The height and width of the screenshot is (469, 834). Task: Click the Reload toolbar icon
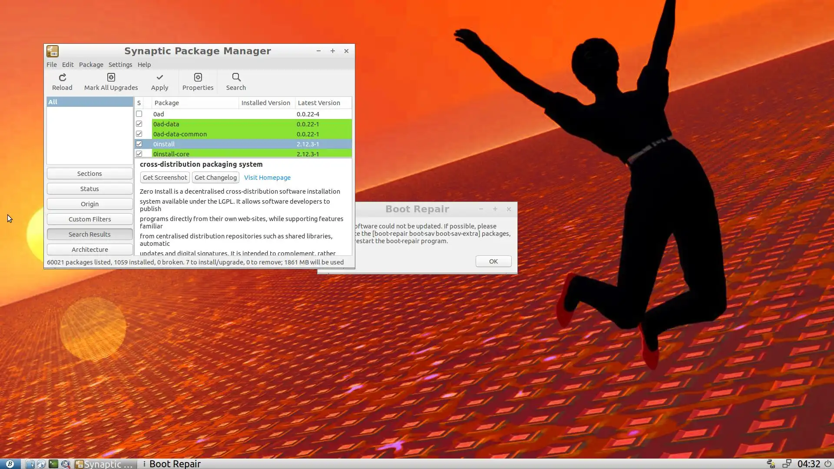click(62, 78)
